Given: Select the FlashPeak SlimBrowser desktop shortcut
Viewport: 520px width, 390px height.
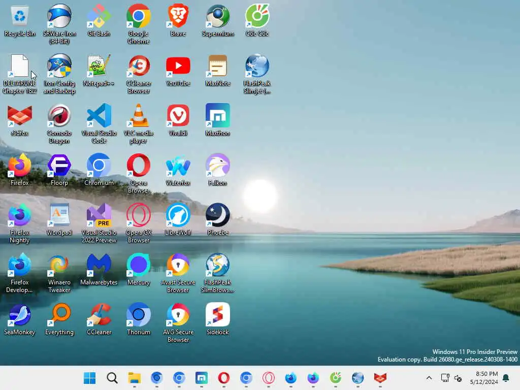Looking at the screenshot, I should [218, 273].
